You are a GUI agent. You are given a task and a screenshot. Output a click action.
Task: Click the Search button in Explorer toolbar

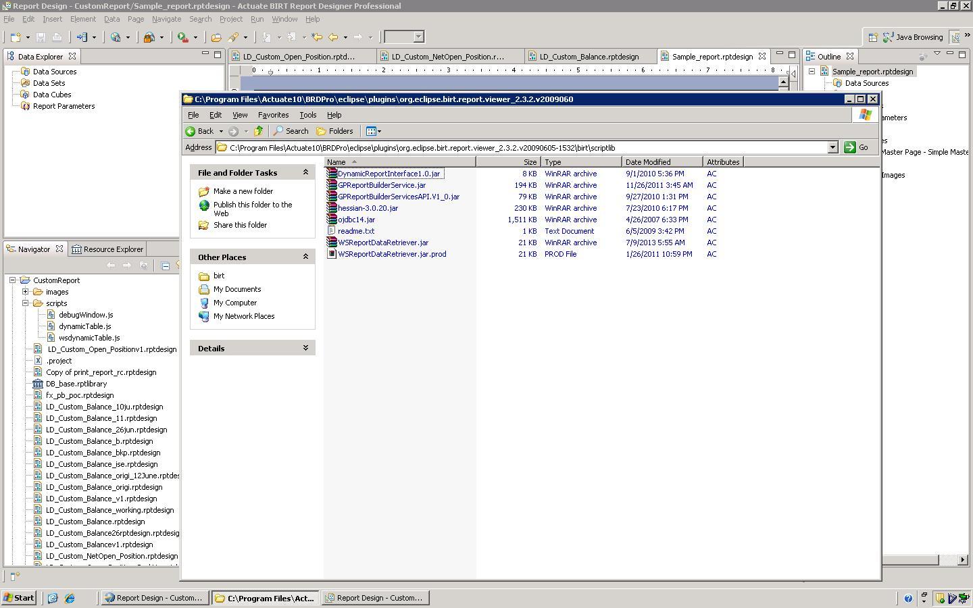291,131
